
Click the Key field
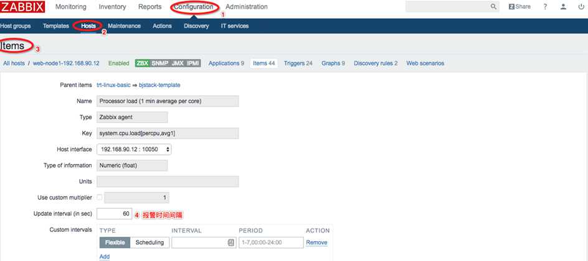pos(168,133)
